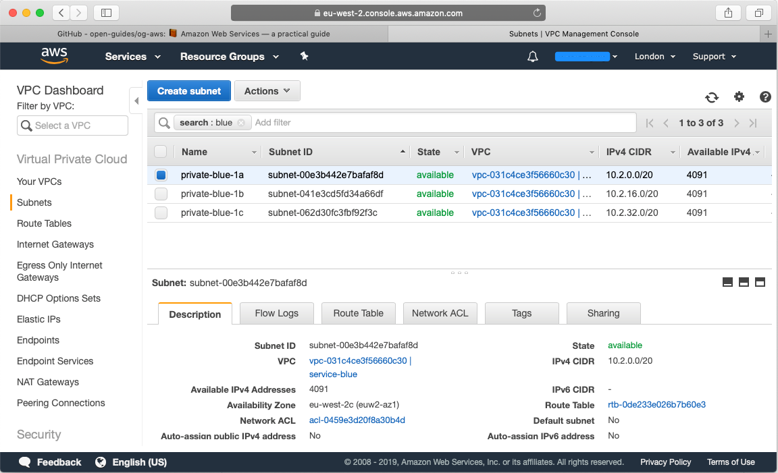778x473 pixels.
Task: Open network ACL acl-0459e3d20f8a30b4d link
Action: point(357,420)
